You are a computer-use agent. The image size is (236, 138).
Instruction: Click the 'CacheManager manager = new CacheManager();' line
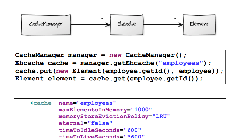click(101, 55)
